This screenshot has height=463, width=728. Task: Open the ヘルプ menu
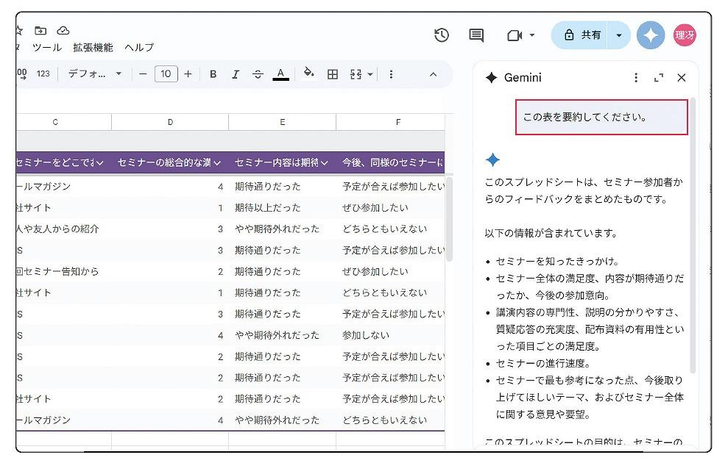[x=139, y=48]
